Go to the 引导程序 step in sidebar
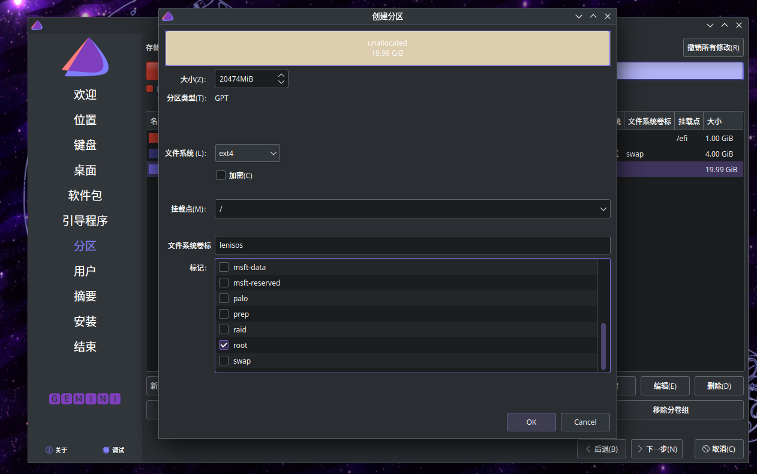 point(85,221)
